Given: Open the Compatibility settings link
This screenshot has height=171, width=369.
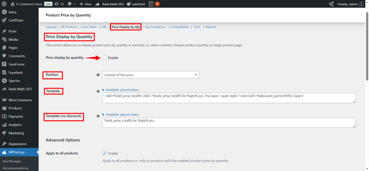Looking at the screenshot, I should [x=179, y=27].
